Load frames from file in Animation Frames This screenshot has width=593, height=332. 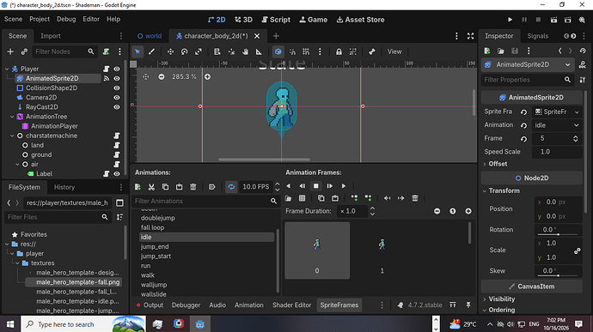click(x=288, y=198)
